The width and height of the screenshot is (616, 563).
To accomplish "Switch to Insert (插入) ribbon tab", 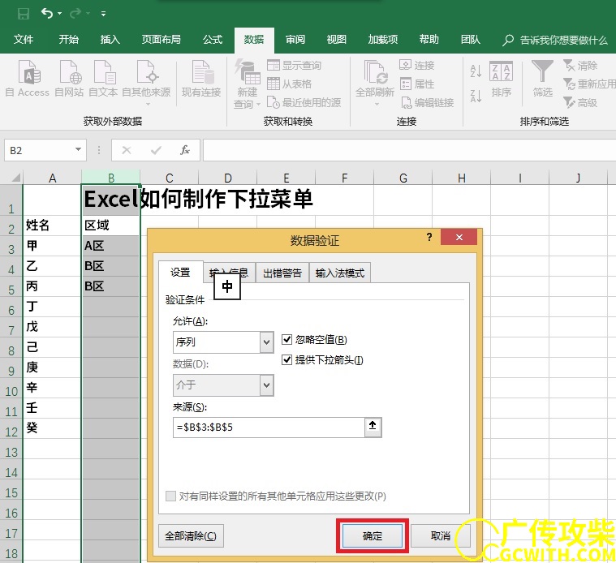I will pos(110,39).
